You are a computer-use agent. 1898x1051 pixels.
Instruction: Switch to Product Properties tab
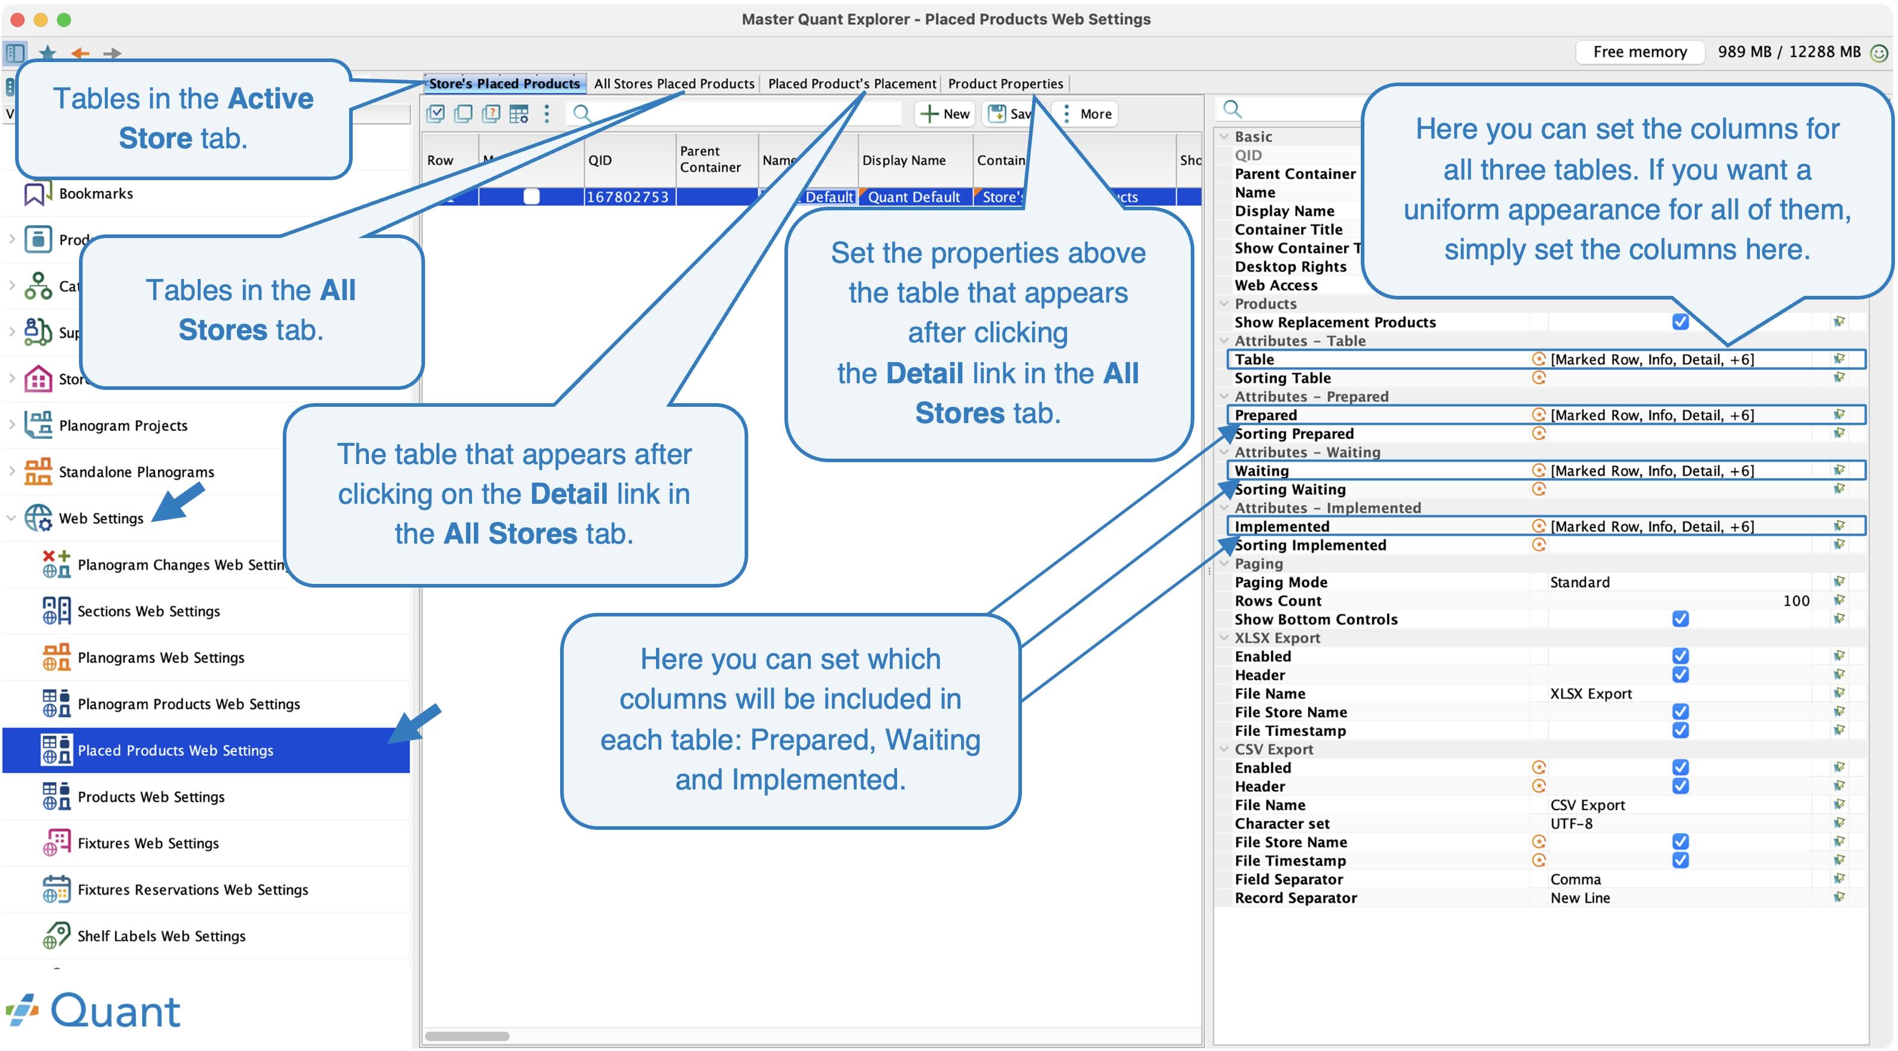1006,83
